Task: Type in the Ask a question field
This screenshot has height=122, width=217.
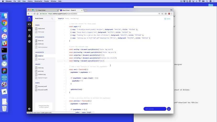Action: click(155, 109)
